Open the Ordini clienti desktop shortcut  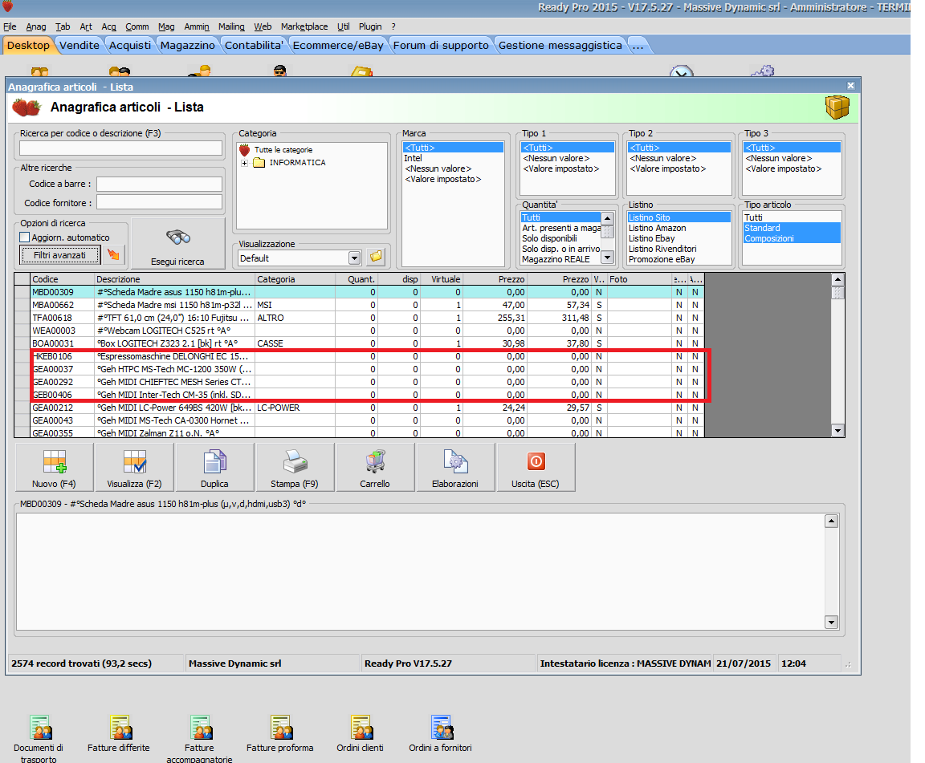point(361,734)
